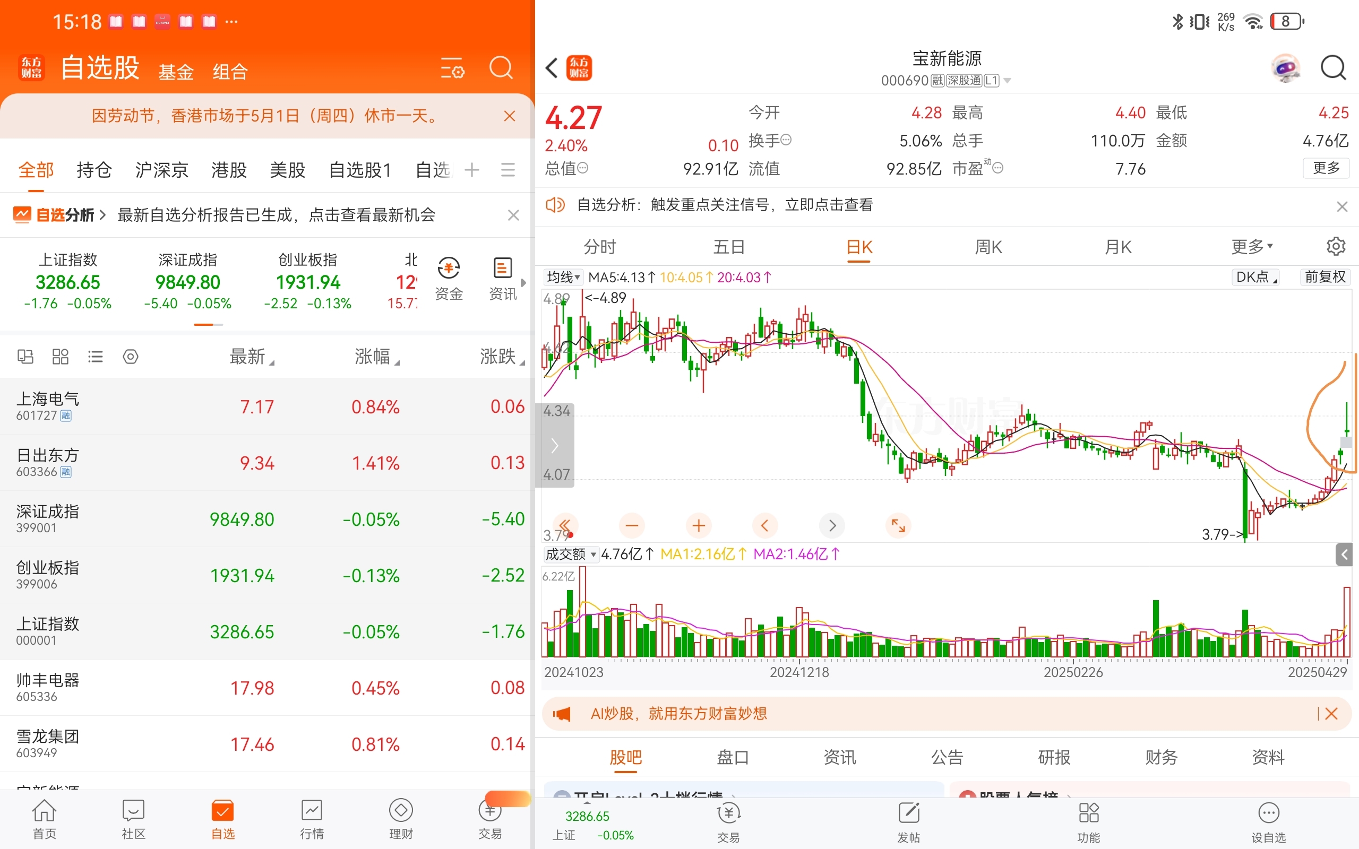Switch to 分时 chart tab
This screenshot has height=849, width=1359.
click(600, 247)
